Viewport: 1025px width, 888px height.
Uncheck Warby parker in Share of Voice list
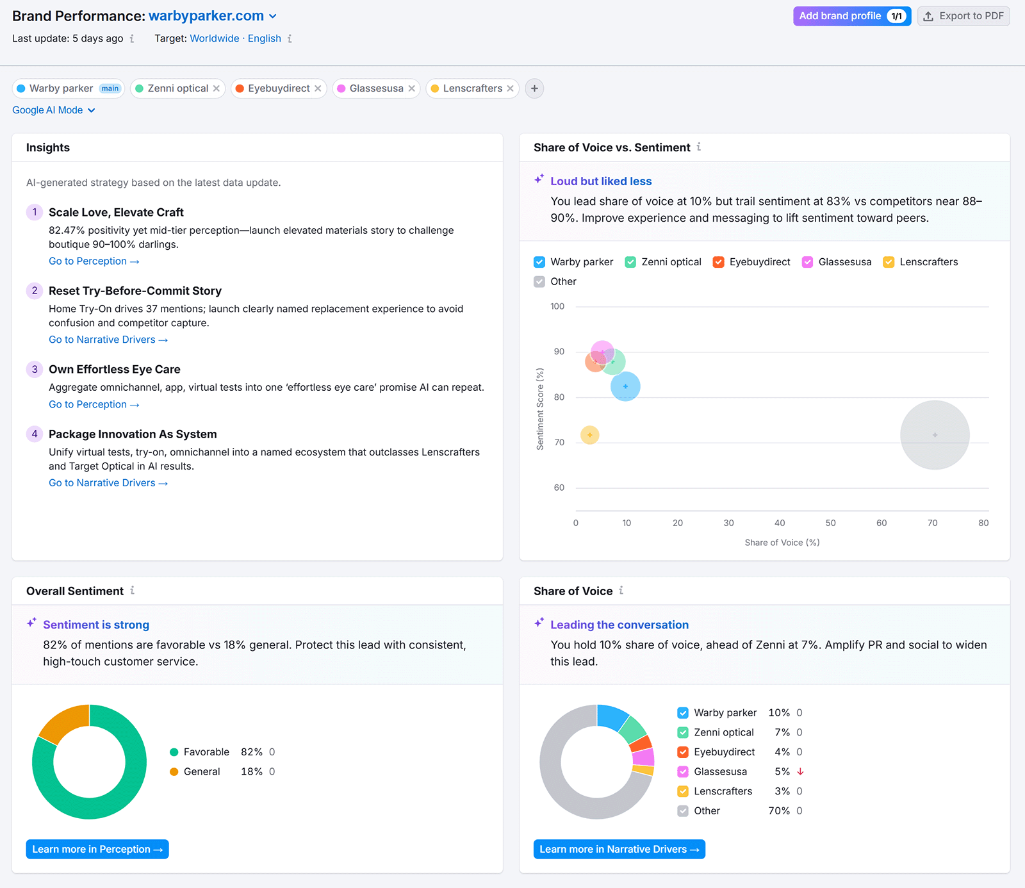coord(683,713)
